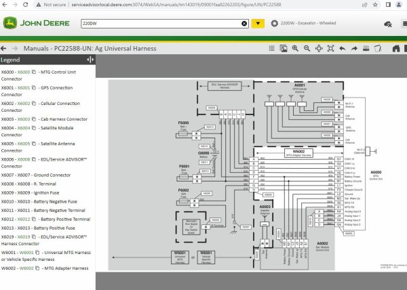The width and height of the screenshot is (407, 290).
Task: Clear the 220DW search field
Action: coord(244,24)
